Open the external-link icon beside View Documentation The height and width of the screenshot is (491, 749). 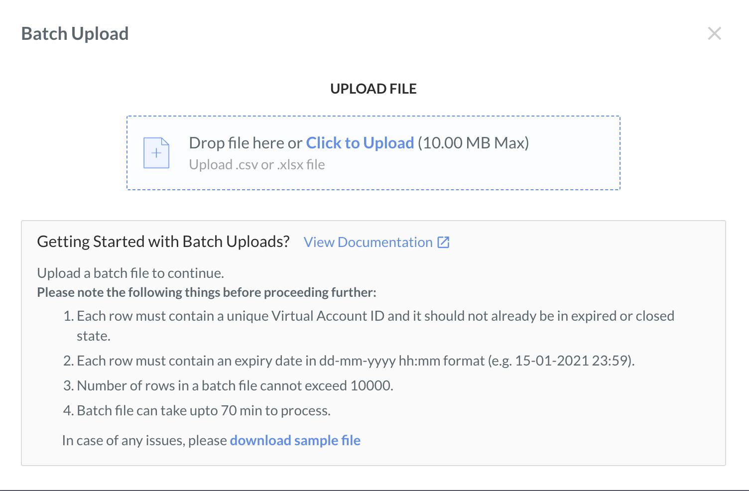tap(443, 243)
